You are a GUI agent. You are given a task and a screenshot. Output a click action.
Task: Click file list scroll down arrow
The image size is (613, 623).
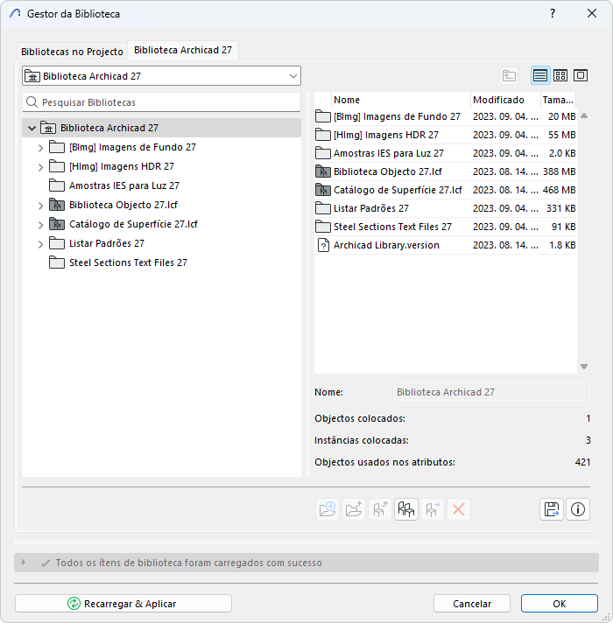(x=584, y=367)
